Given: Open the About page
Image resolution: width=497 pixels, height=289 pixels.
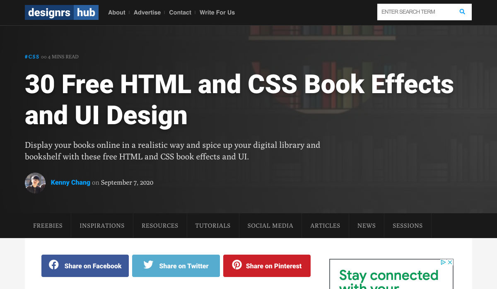Looking at the screenshot, I should point(117,12).
